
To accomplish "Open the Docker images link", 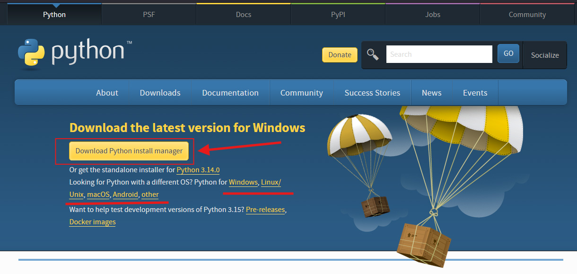I will click(92, 222).
